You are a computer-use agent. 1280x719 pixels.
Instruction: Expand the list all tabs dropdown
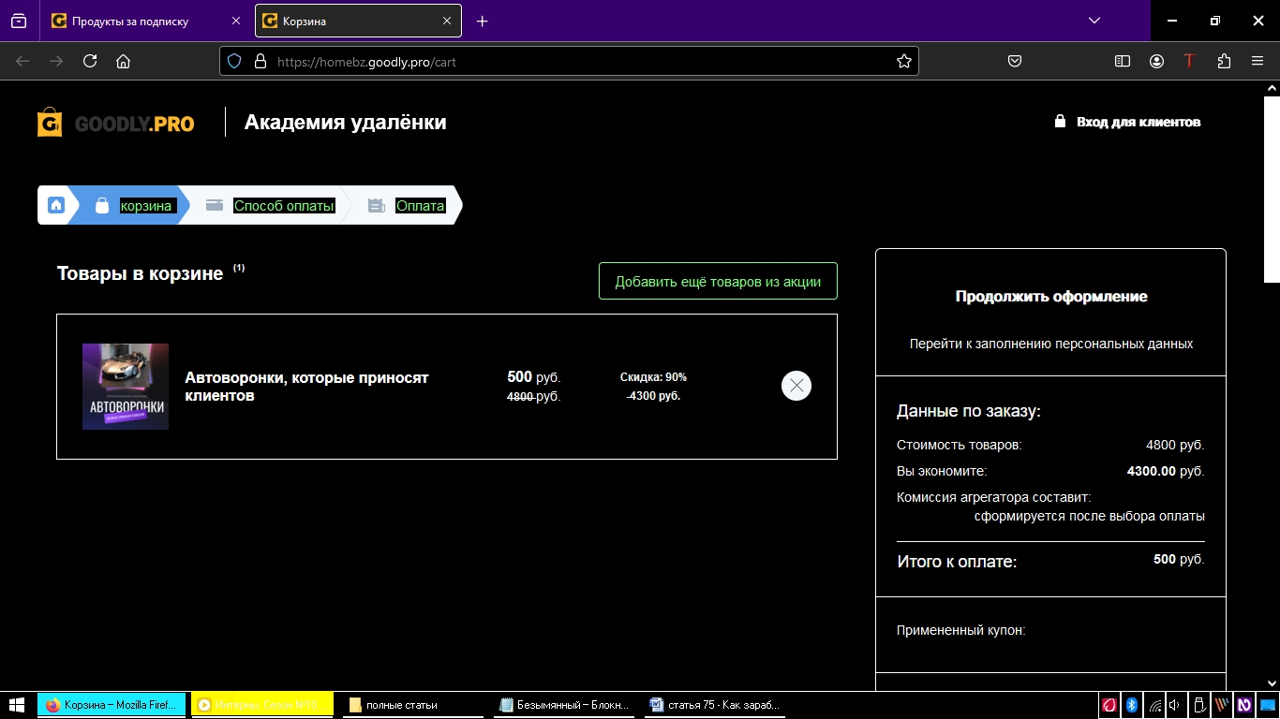1094,21
